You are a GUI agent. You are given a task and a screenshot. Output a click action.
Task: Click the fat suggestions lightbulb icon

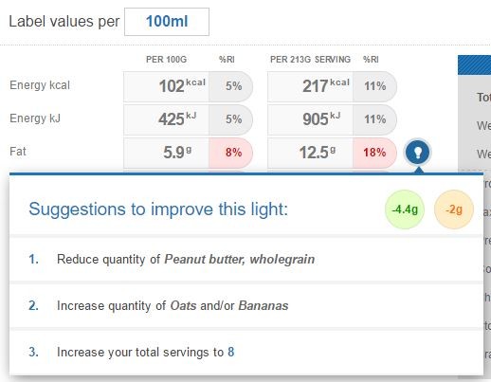(x=417, y=152)
